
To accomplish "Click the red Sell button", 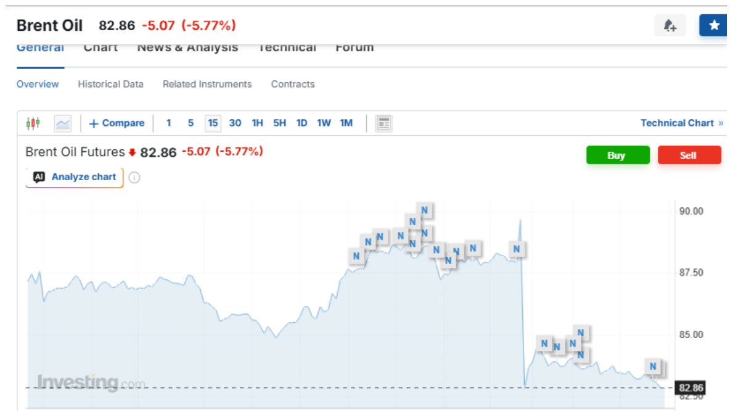I will [x=689, y=155].
